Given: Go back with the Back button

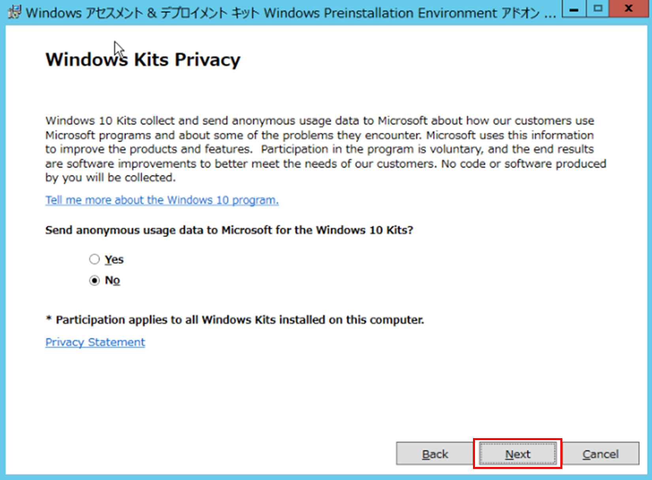Looking at the screenshot, I should [x=435, y=454].
